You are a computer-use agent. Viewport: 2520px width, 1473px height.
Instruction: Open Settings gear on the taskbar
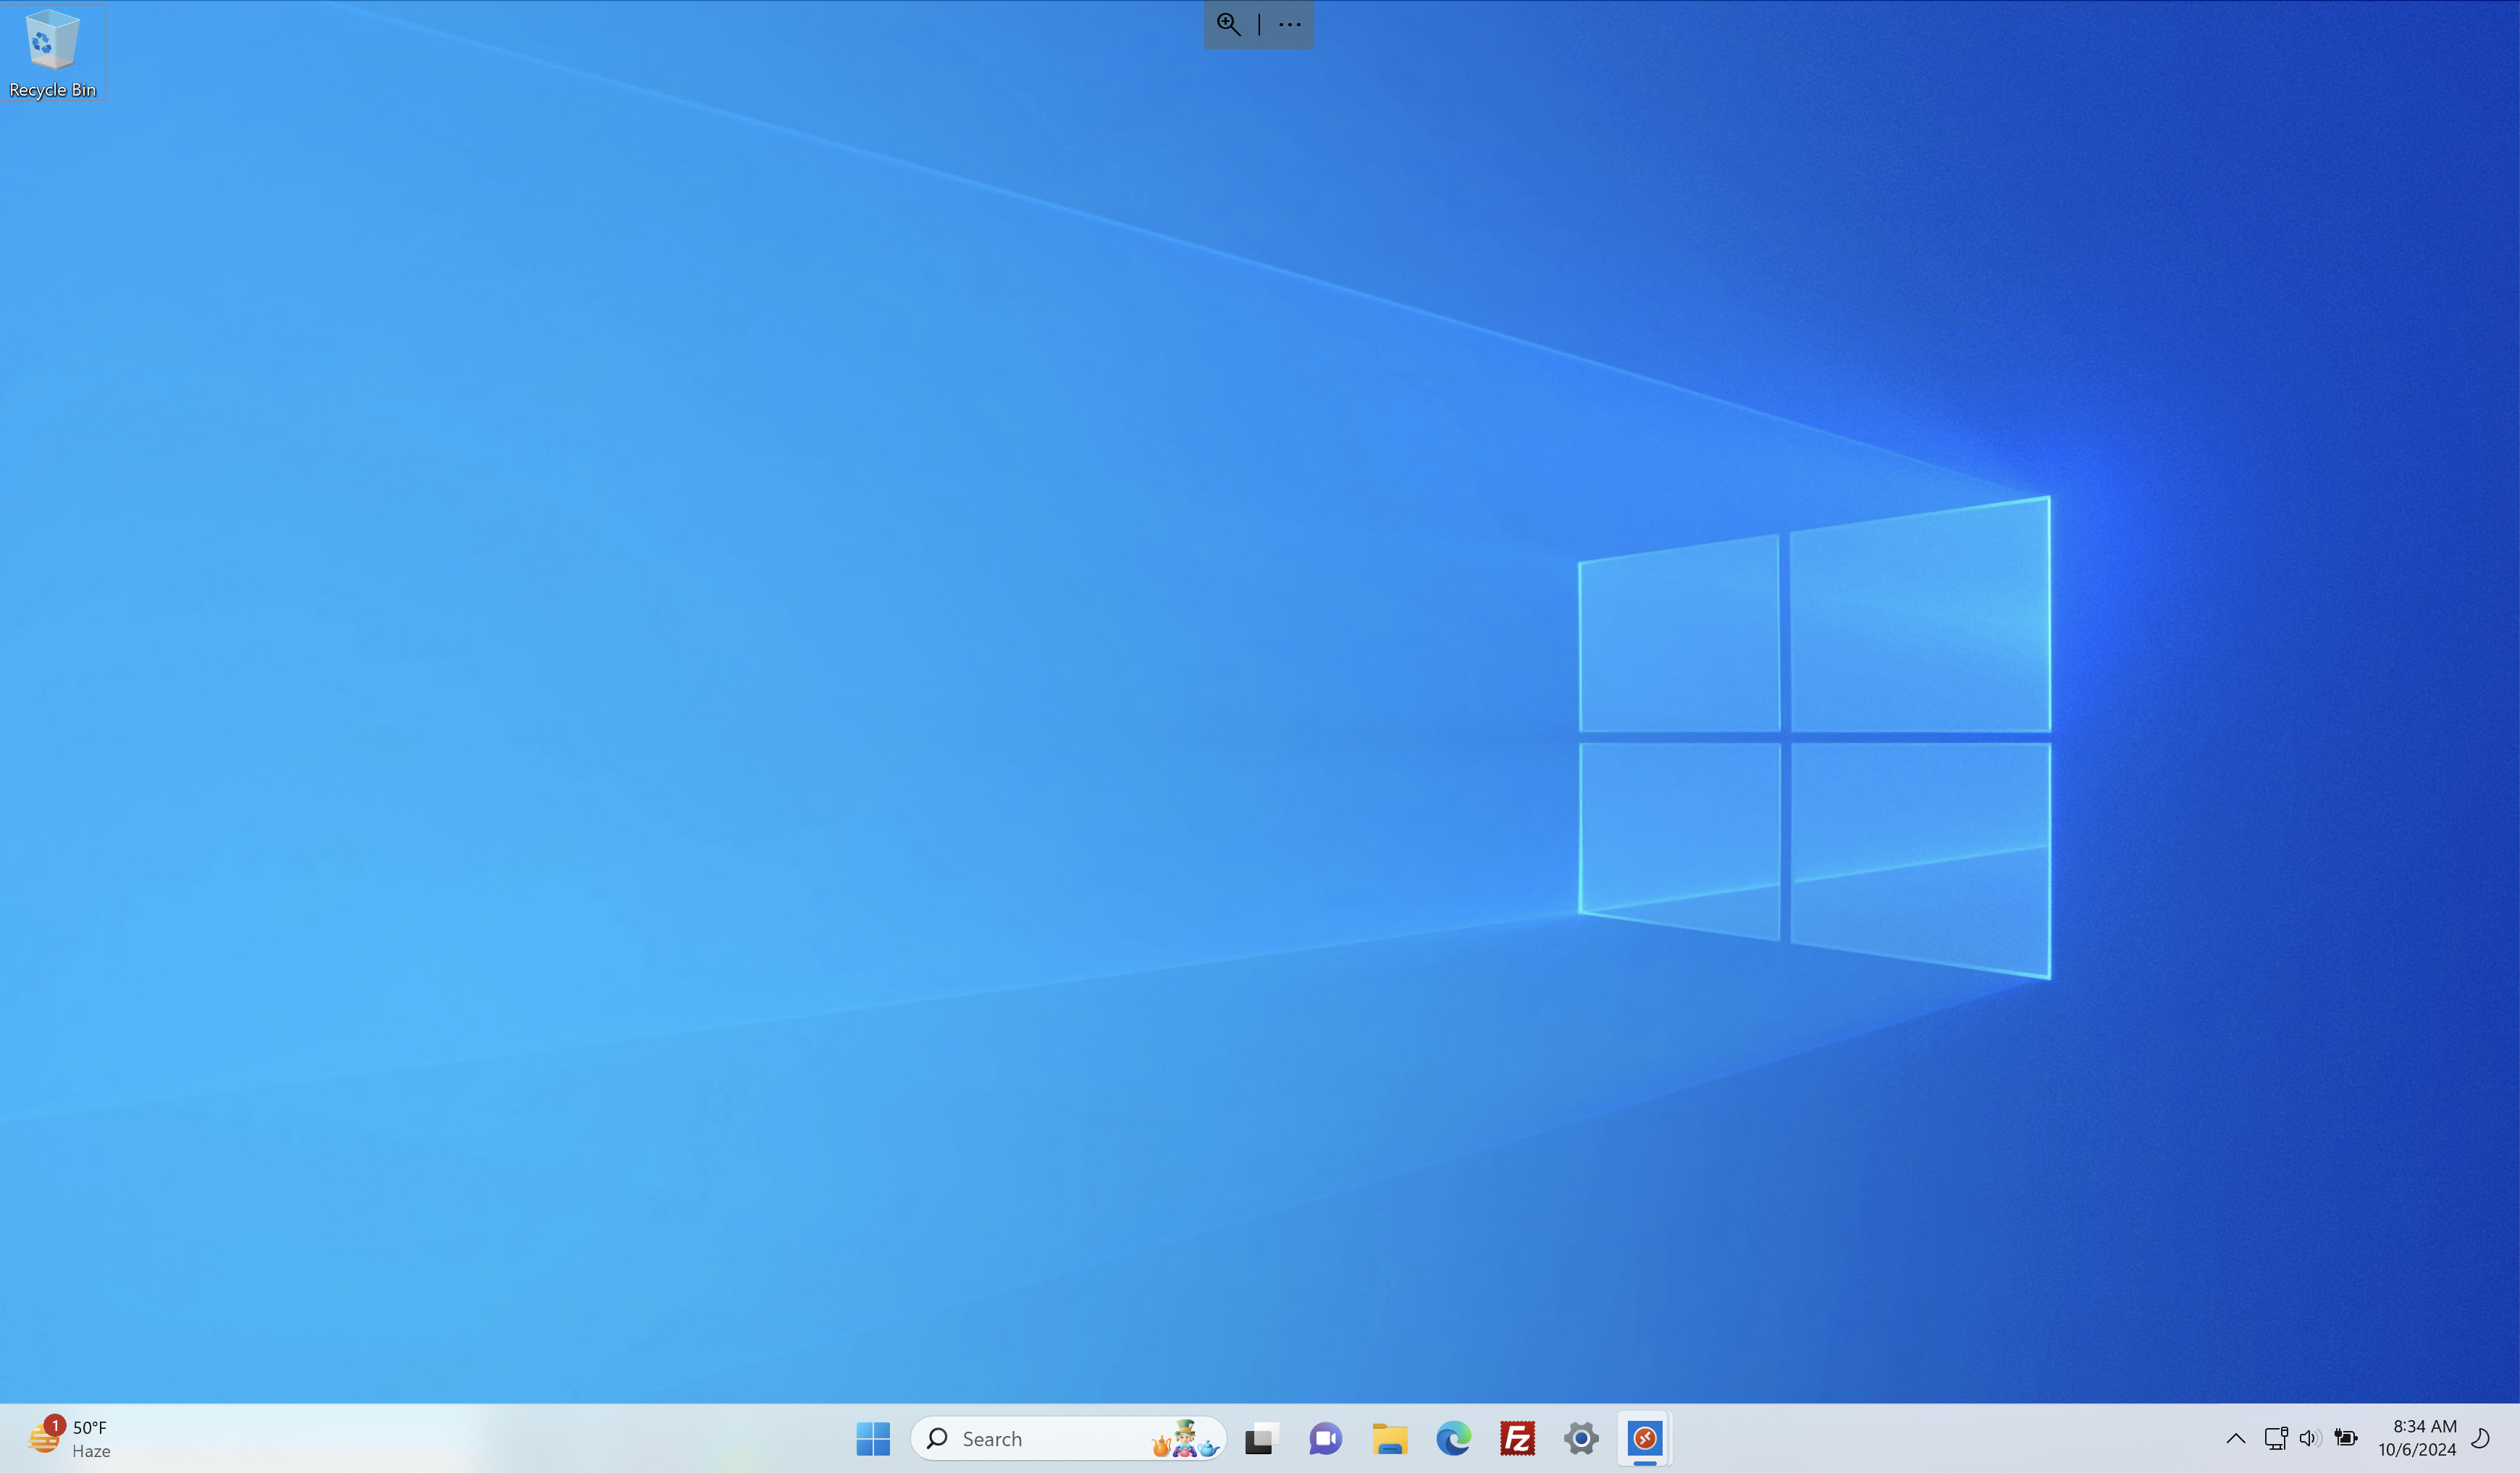pyautogui.click(x=1581, y=1439)
